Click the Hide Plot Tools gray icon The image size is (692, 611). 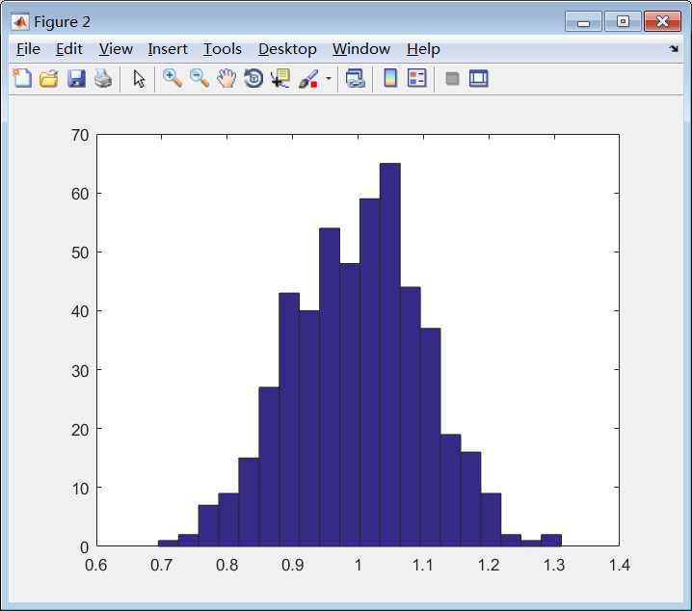[452, 78]
